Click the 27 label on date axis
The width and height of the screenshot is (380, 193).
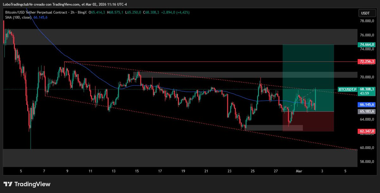point(276,171)
